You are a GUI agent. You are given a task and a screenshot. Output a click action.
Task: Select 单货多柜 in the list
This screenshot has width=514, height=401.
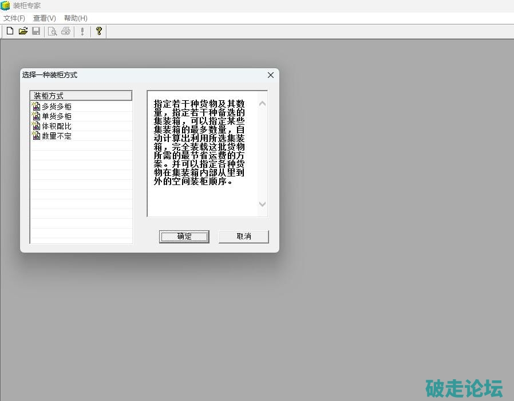(x=57, y=116)
